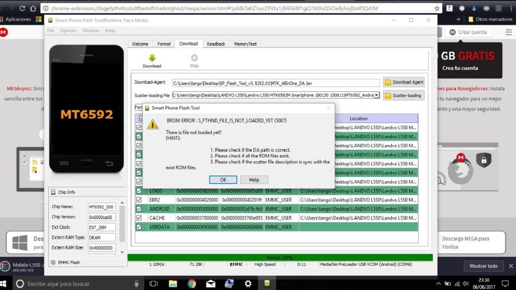This screenshot has width=516, height=290.
Task: Open the Window menu
Action: pos(91,30)
